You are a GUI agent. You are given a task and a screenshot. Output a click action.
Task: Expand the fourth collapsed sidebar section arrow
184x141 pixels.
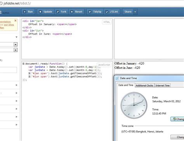click(x=16, y=109)
